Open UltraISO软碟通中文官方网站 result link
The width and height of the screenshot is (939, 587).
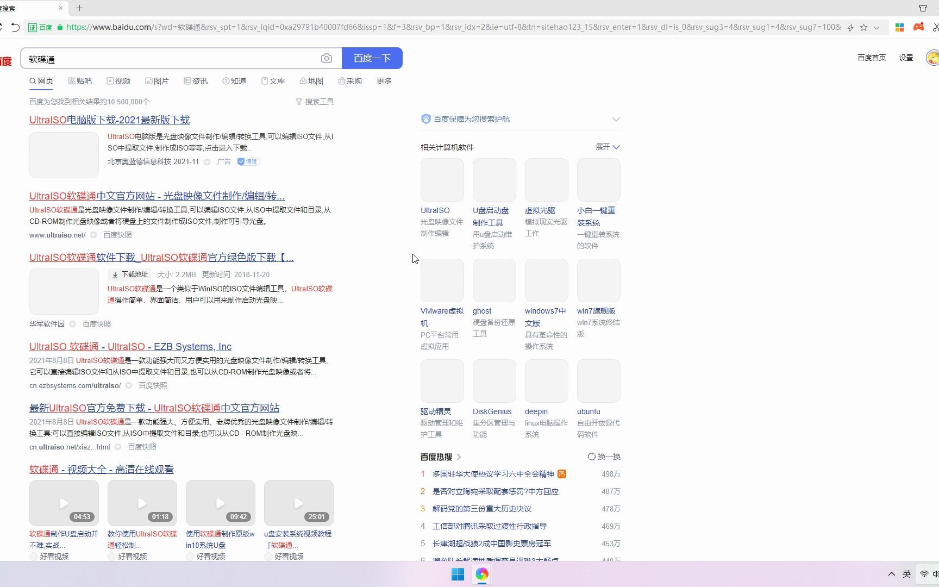tap(157, 196)
